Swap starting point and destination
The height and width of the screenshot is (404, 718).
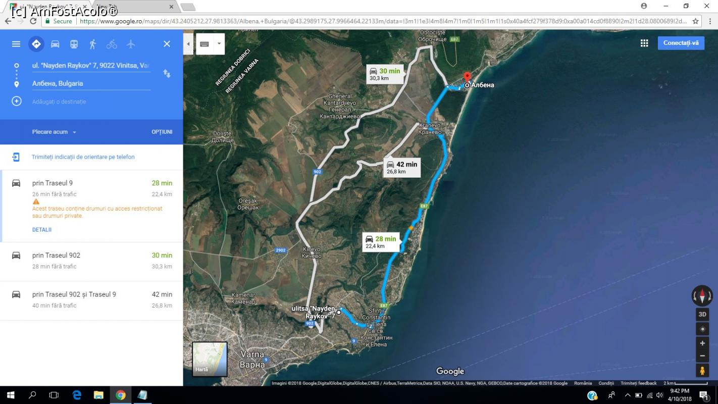click(x=167, y=74)
